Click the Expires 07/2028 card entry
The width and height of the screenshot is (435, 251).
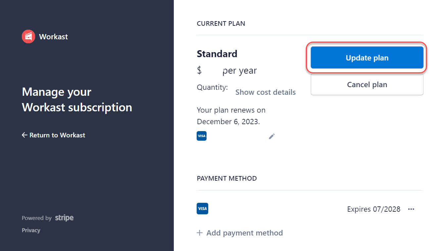tap(374, 209)
